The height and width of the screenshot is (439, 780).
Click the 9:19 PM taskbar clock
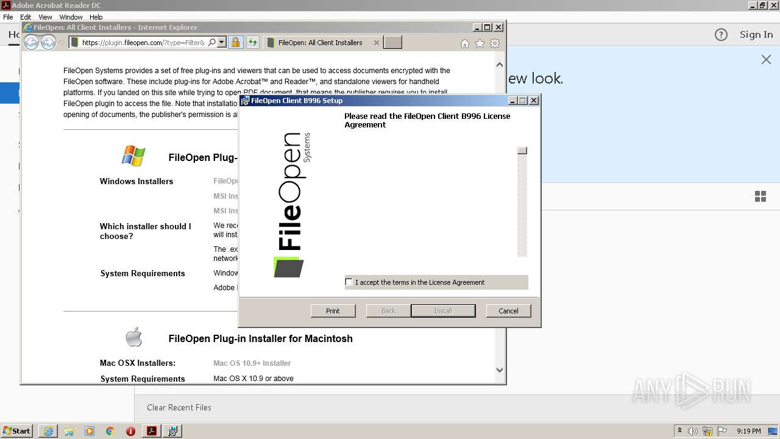tap(748, 431)
